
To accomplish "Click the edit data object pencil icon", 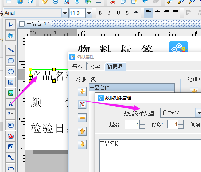I will click(x=82, y=105).
